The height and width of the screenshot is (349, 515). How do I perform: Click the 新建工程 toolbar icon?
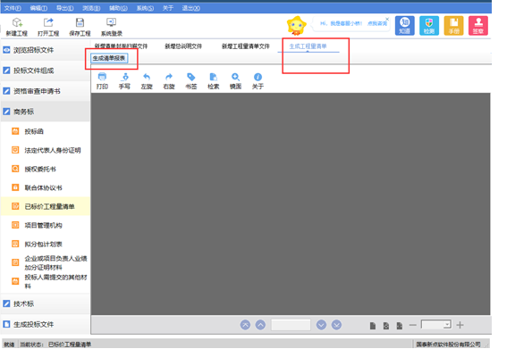tap(17, 27)
